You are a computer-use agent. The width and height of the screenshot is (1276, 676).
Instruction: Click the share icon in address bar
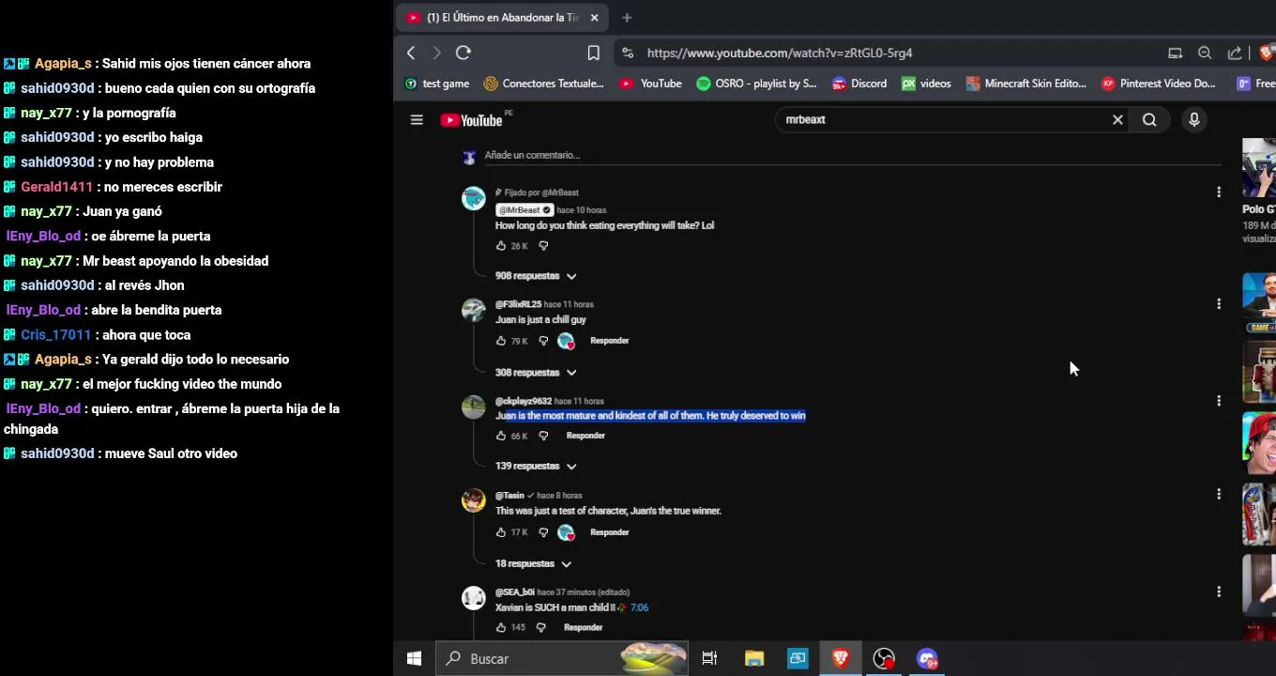1235,54
